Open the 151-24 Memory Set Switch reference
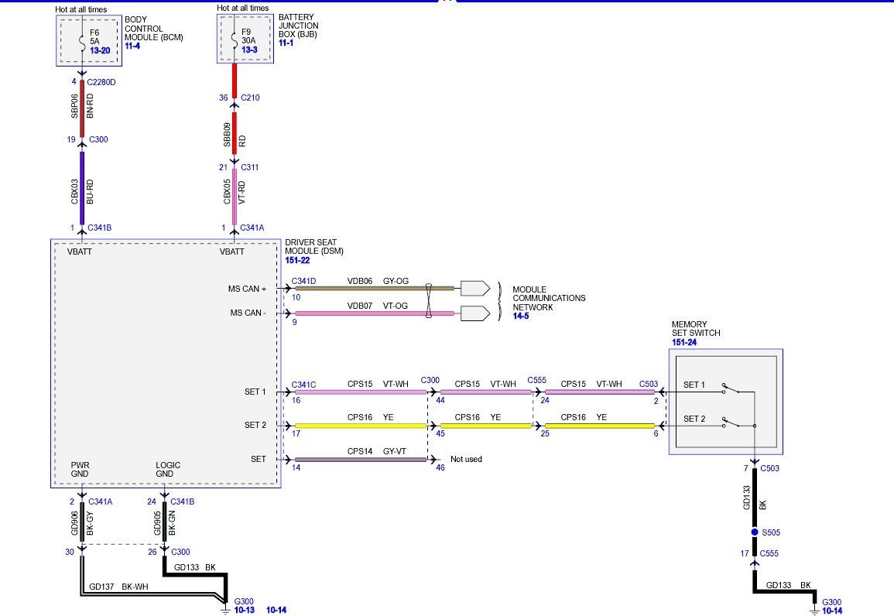Screen dimensions: 894x616 pyautogui.click(x=685, y=342)
